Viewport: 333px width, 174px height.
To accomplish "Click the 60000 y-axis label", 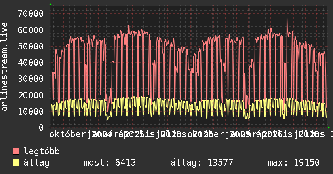I will [31, 30].
